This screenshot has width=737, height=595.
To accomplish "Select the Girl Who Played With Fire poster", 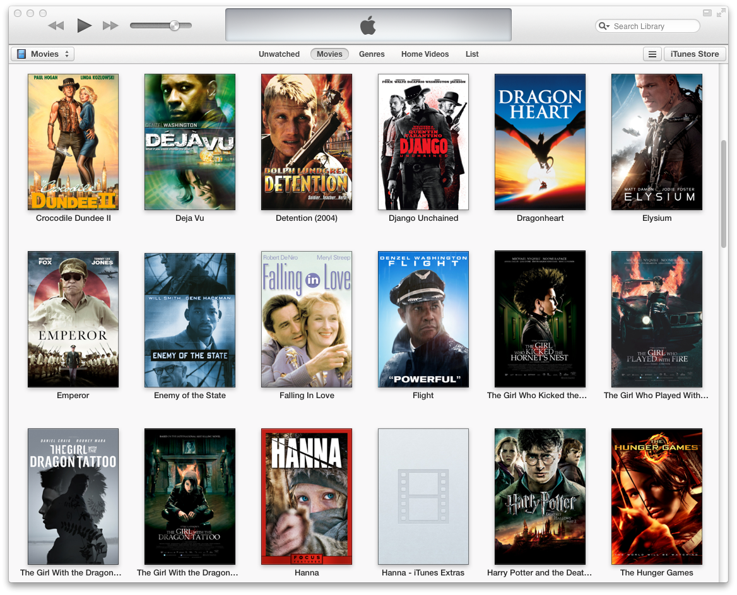I will (657, 319).
